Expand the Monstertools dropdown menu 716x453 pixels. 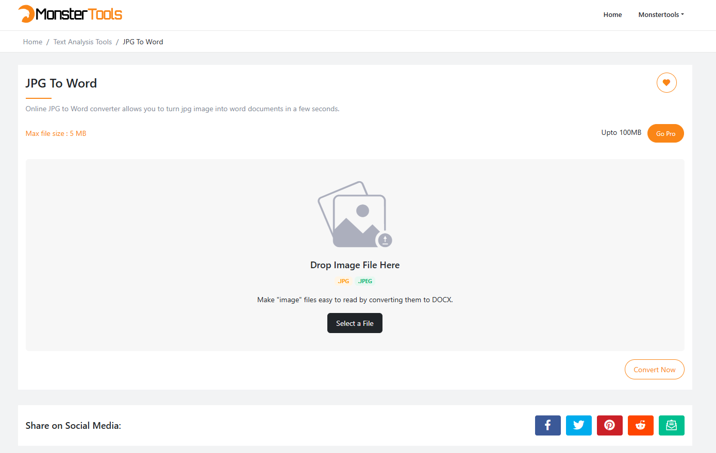coord(661,14)
